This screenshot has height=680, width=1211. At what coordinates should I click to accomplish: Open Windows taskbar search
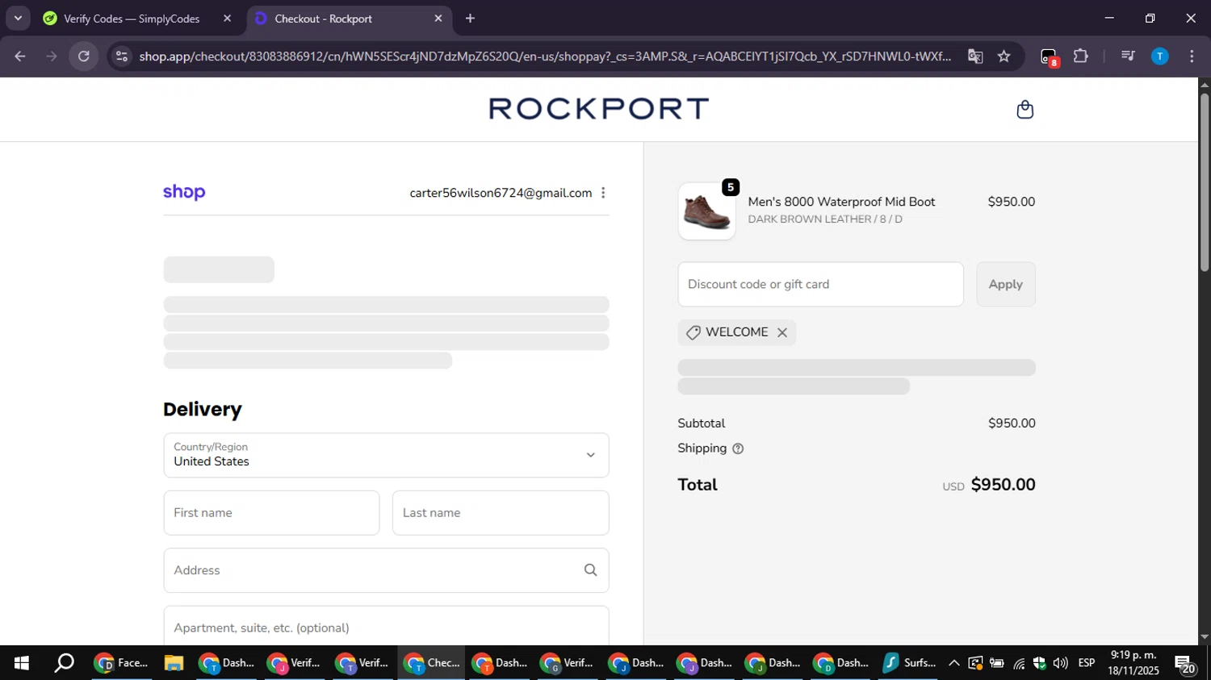[x=64, y=663]
